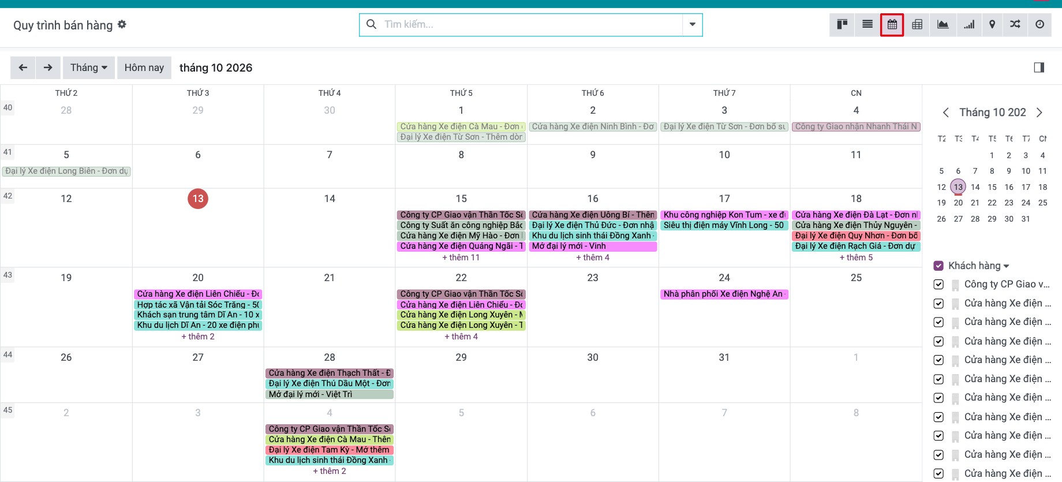Switch to the Map pin view
The height and width of the screenshot is (482, 1062).
click(x=992, y=24)
